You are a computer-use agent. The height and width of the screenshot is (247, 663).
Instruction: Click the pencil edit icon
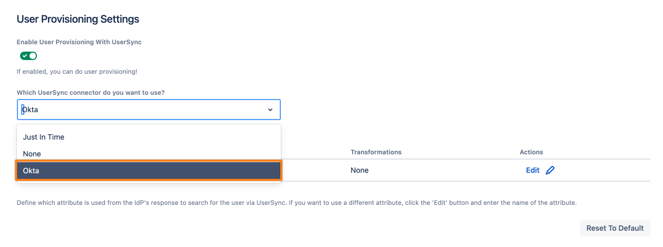(x=550, y=170)
